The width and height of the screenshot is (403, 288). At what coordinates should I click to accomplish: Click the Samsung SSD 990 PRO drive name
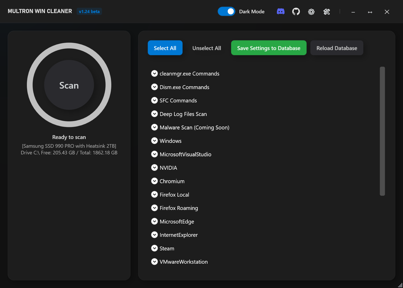coord(69,146)
